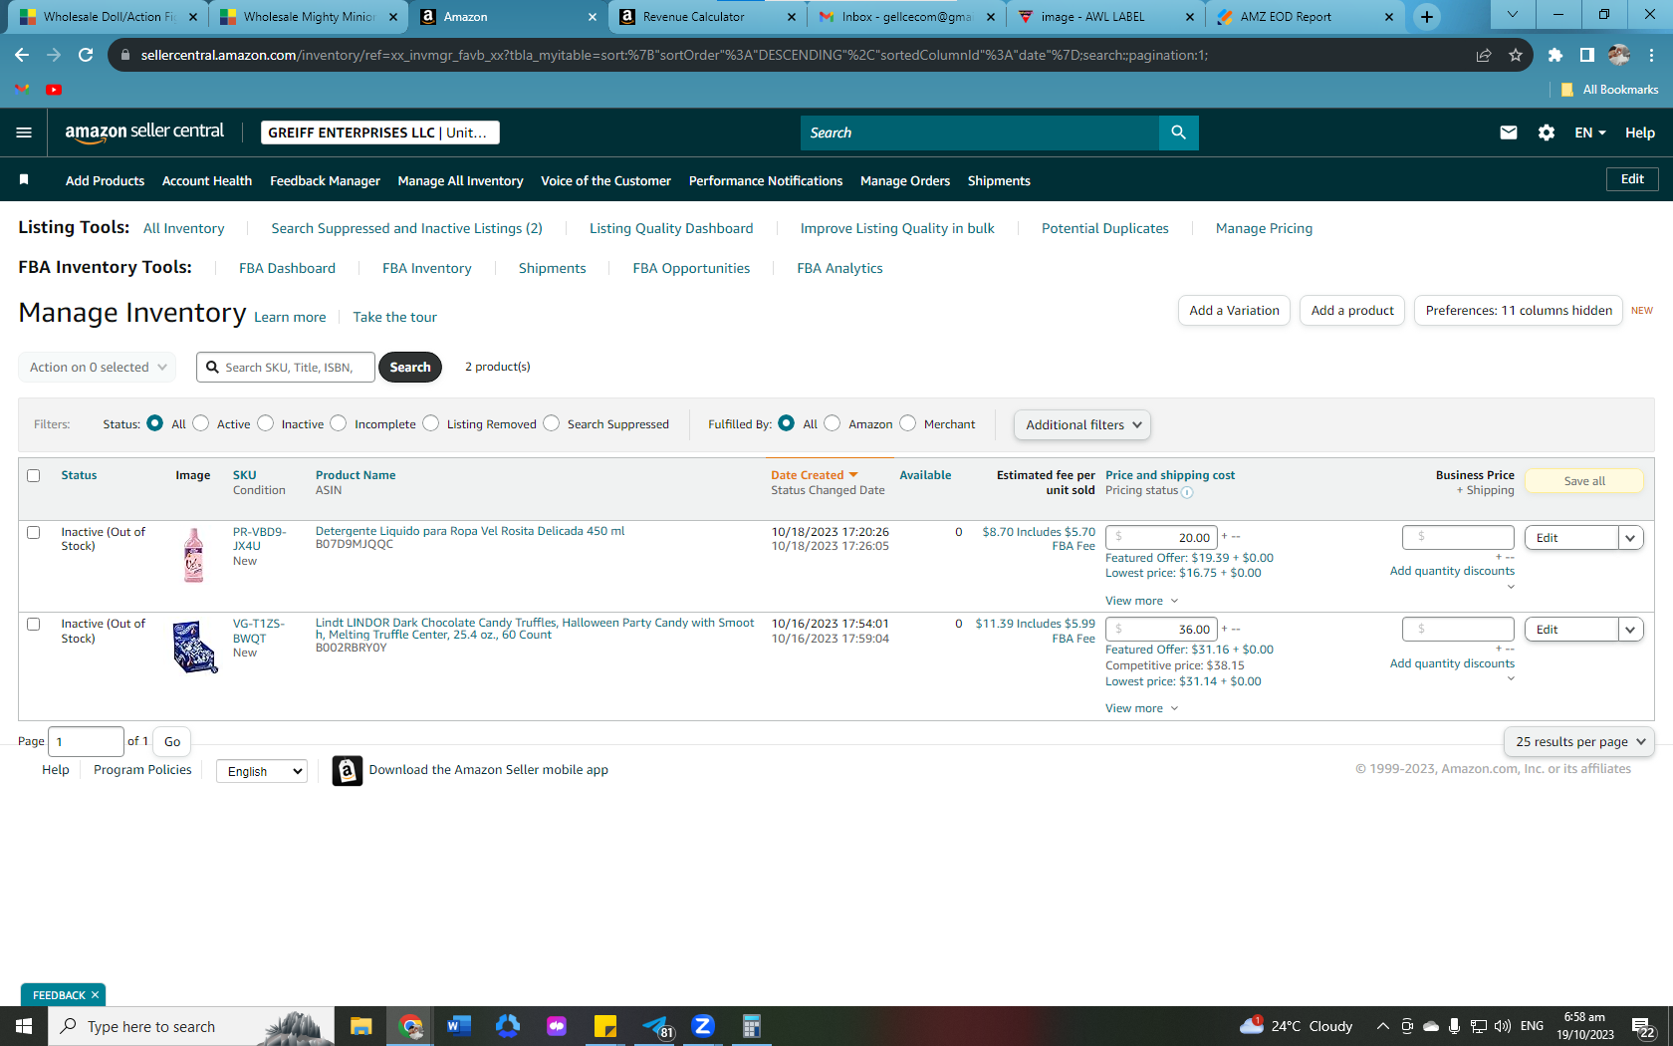Viewport: 1673px width, 1046px height.
Task: Open Preferences: 11 columns hidden
Action: (1519, 311)
